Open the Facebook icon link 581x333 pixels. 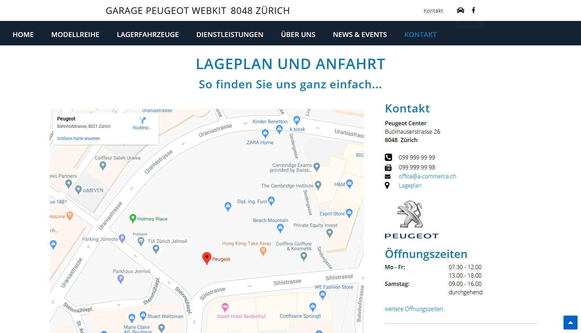473,10
